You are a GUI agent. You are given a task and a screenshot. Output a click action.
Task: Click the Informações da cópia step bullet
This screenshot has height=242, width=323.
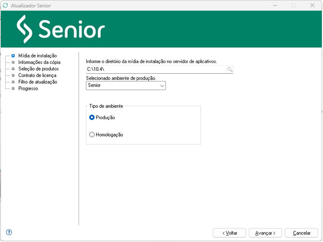[13, 62]
